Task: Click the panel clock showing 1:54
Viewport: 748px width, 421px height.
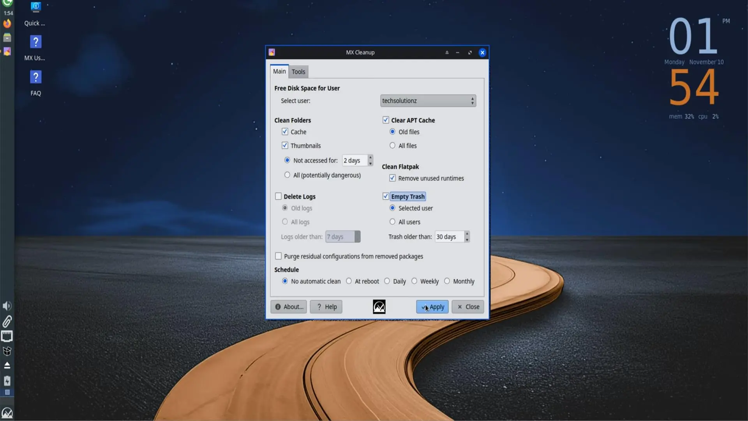Action: [x=8, y=13]
